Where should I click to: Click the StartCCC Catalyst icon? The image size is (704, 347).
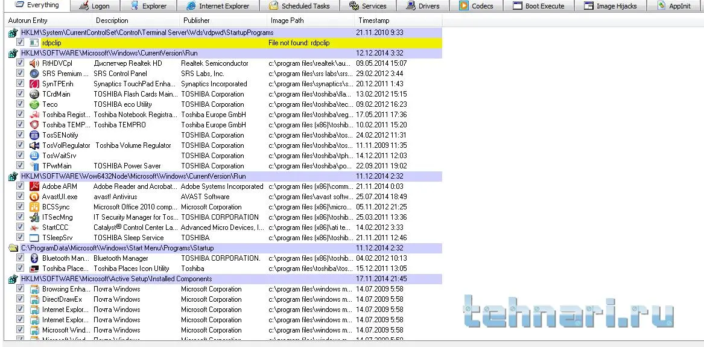pyautogui.click(x=34, y=228)
